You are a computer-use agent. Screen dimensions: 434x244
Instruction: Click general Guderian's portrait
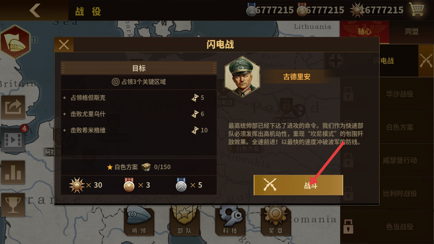pyautogui.click(x=242, y=77)
